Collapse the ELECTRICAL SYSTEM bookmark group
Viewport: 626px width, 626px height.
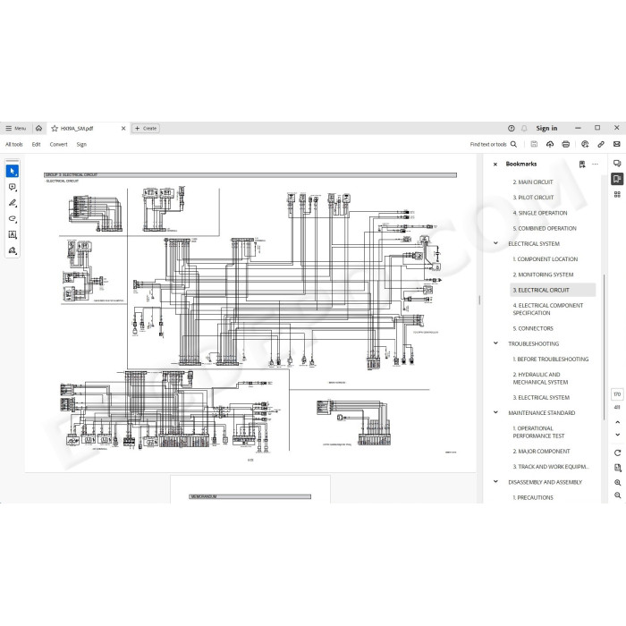click(495, 243)
